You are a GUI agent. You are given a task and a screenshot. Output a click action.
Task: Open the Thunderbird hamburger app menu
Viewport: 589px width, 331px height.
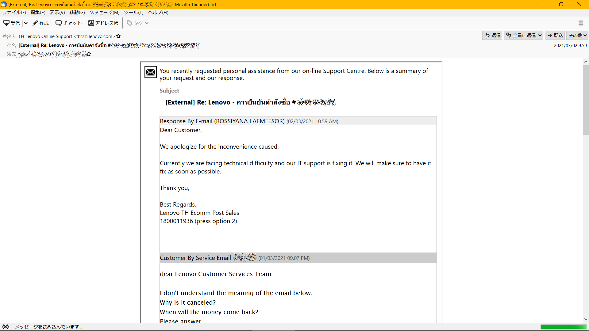(x=581, y=23)
